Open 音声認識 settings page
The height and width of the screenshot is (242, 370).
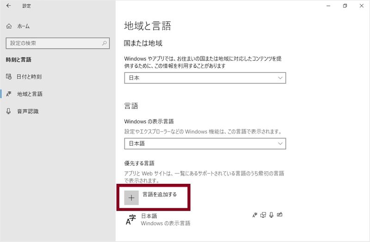coord(27,111)
